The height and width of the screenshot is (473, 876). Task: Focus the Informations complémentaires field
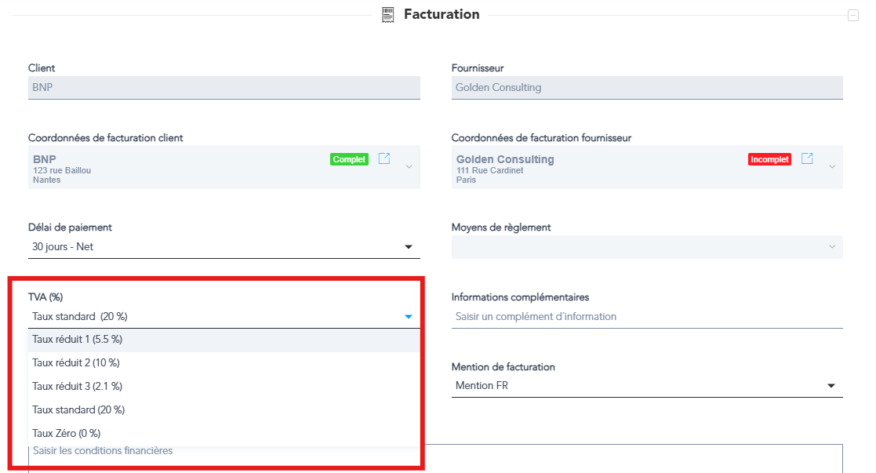coord(646,317)
